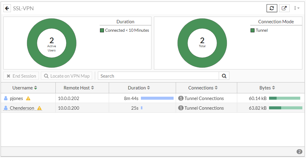Click warning icon next to pjones
This screenshot has height=158, width=306.
click(28, 98)
